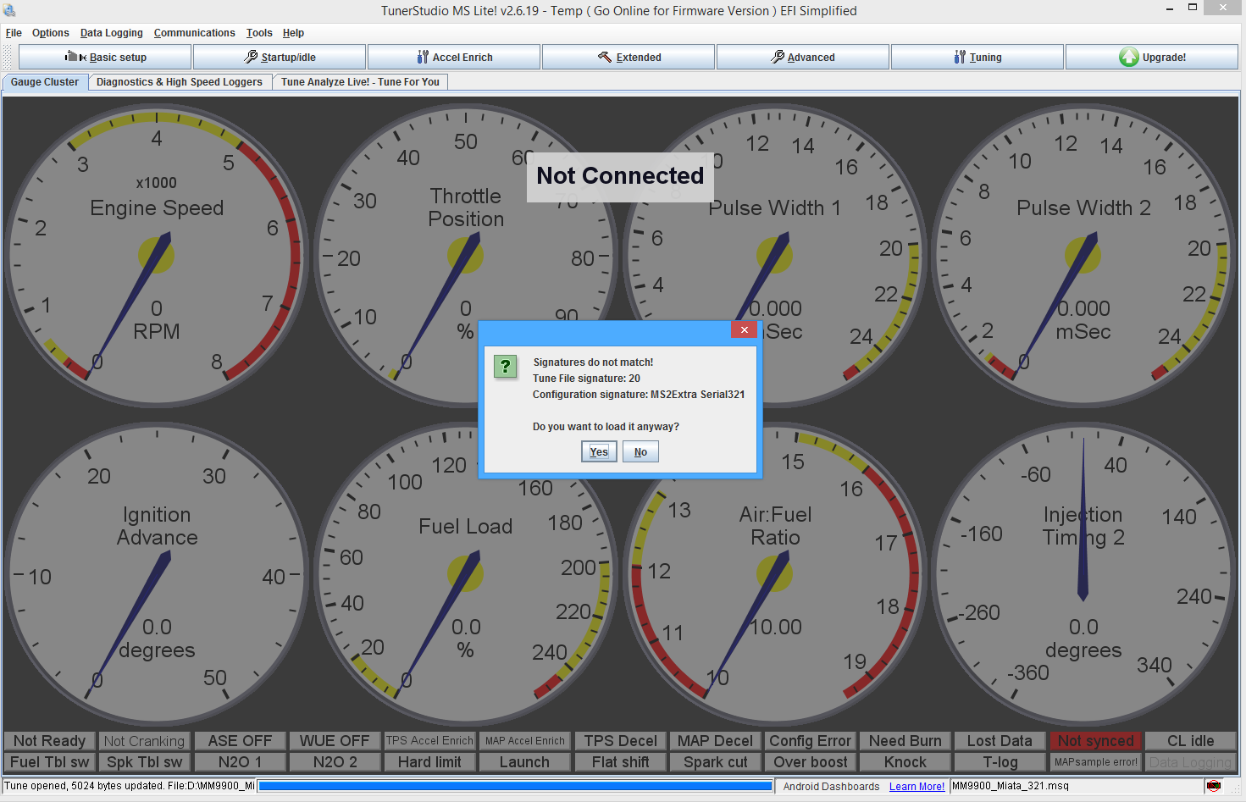The width and height of the screenshot is (1246, 802).
Task: Open the Extended settings menu
Action: pyautogui.click(x=629, y=58)
